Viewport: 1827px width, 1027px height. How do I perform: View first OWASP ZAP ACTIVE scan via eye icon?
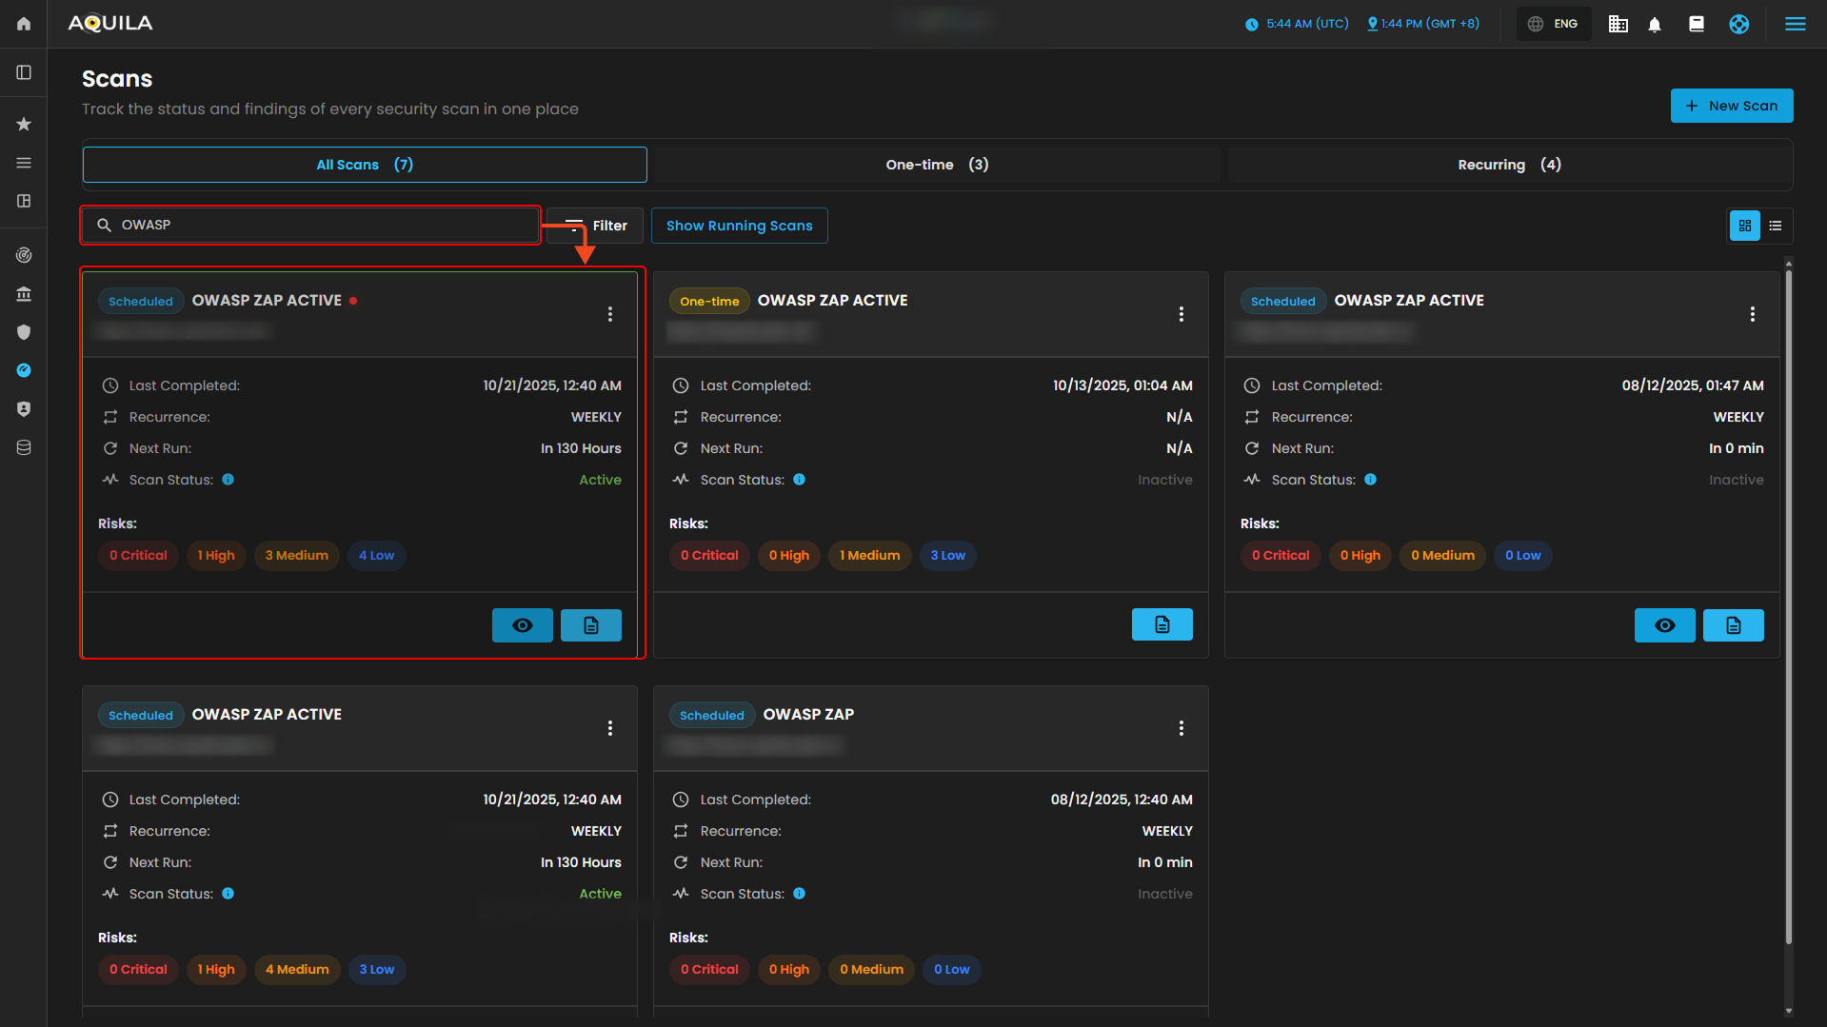[x=522, y=625]
